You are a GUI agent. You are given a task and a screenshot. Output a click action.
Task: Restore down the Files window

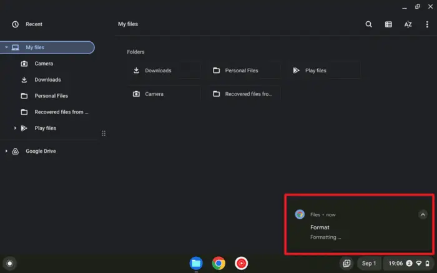417,6
